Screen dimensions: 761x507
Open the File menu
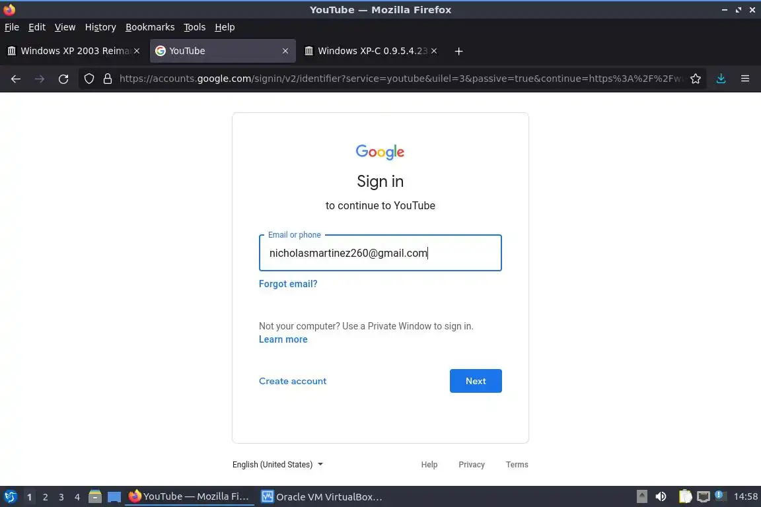(x=12, y=27)
